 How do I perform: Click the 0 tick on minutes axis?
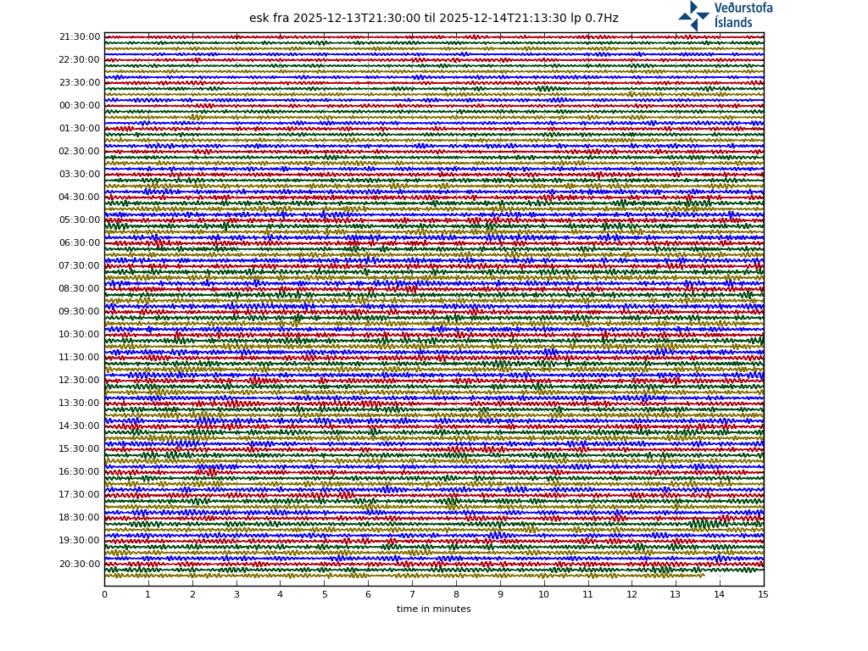tap(104, 595)
